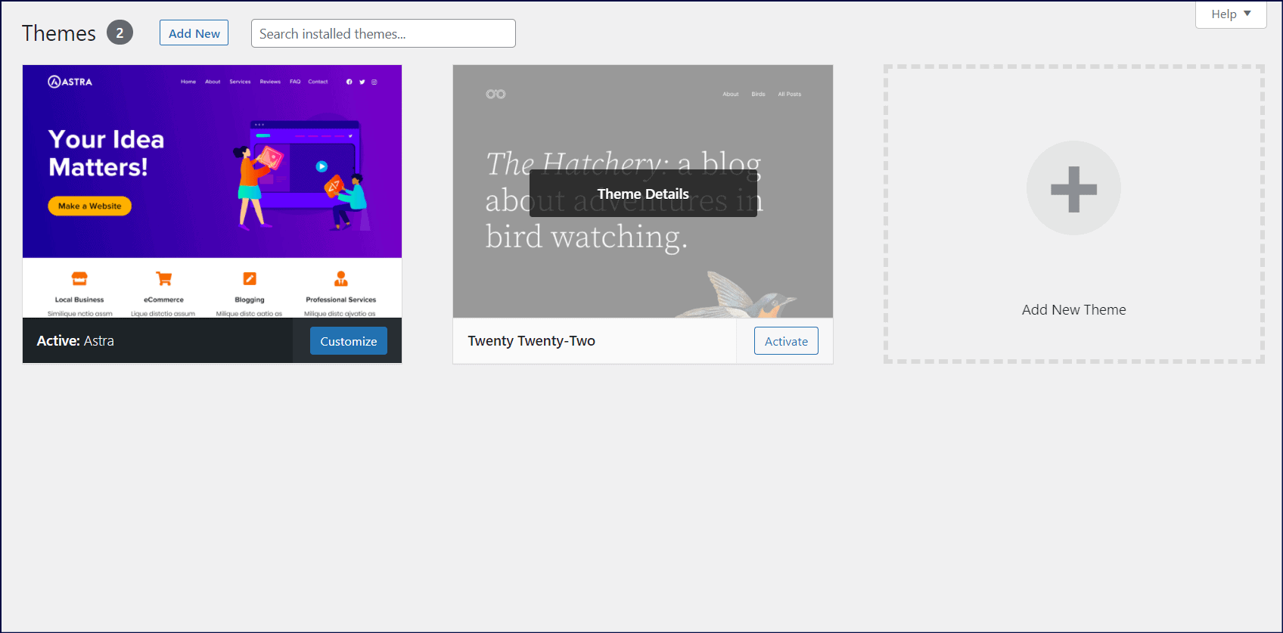Click the play icon in Astra preview

coord(322,166)
